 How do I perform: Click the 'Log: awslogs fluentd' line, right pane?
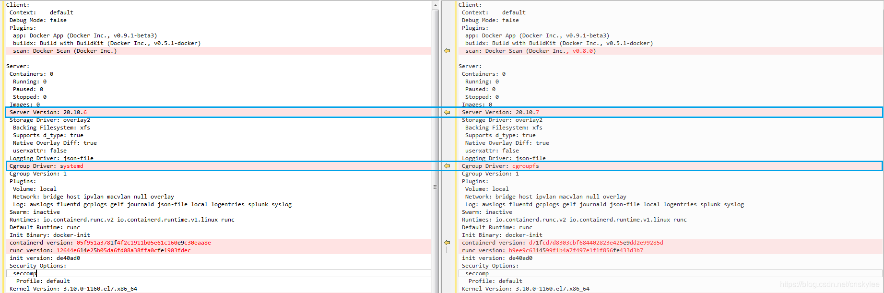[x=604, y=204]
